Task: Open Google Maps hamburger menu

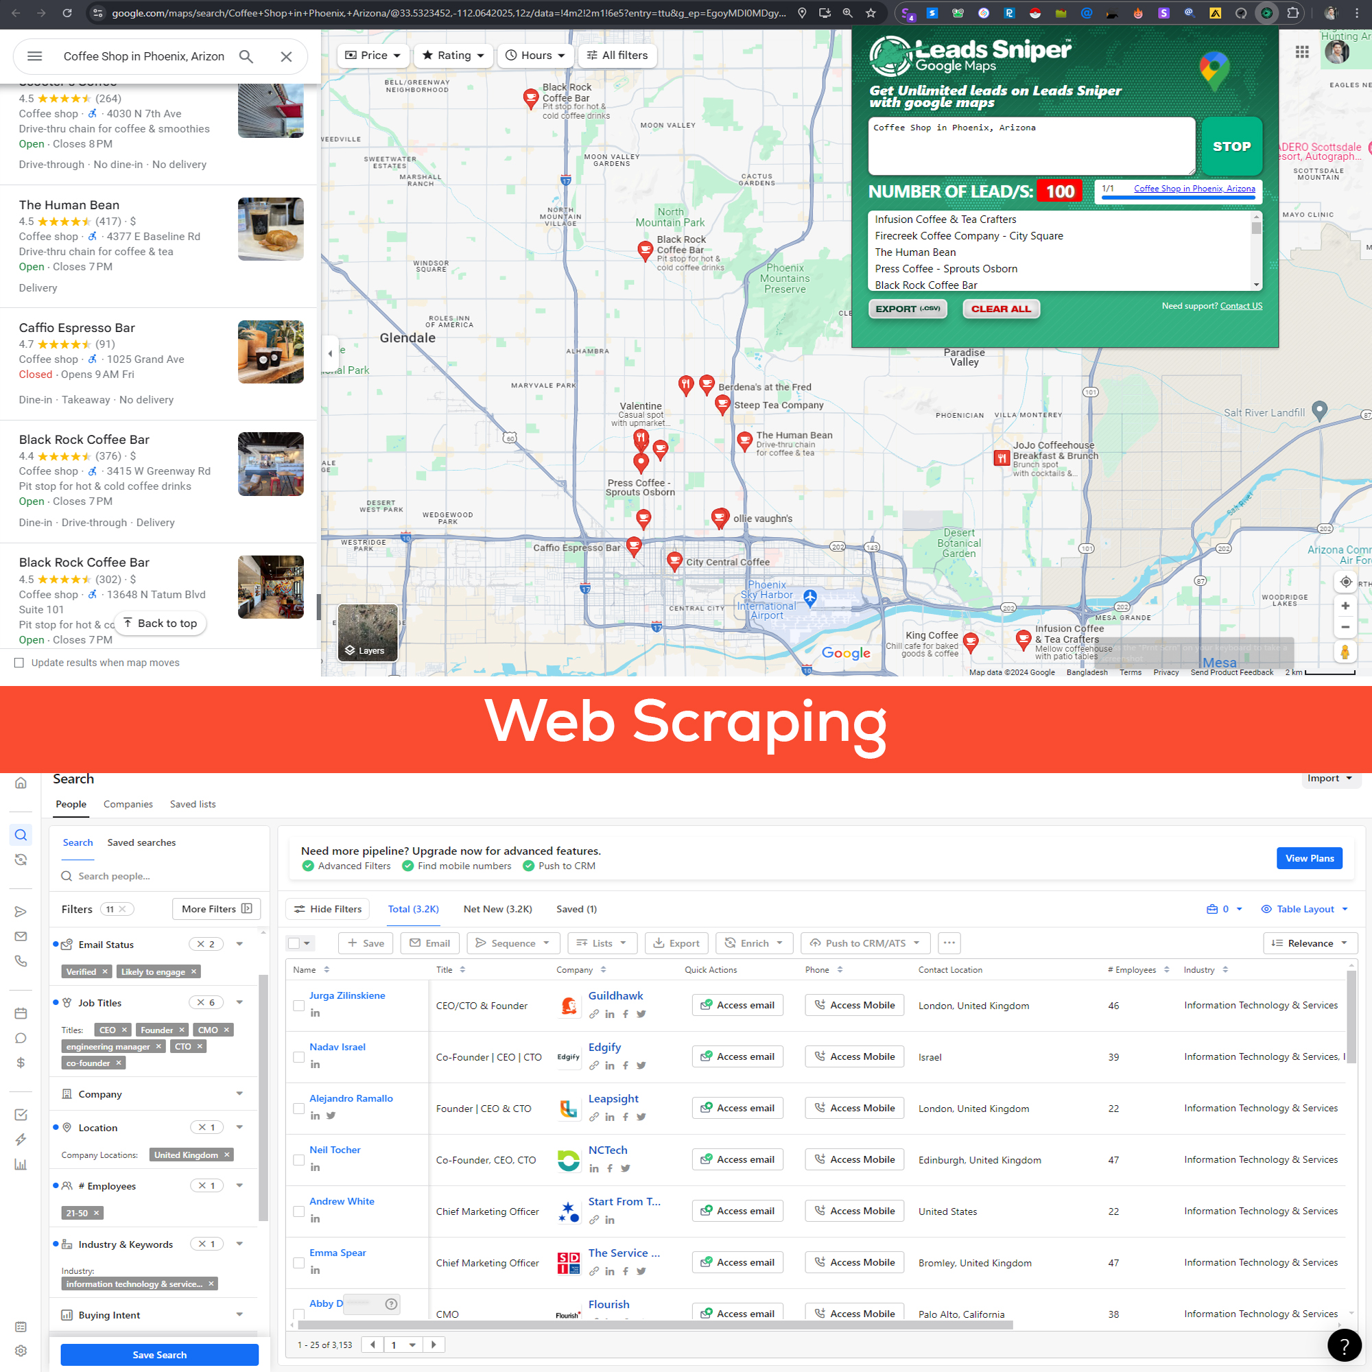Action: click(34, 56)
